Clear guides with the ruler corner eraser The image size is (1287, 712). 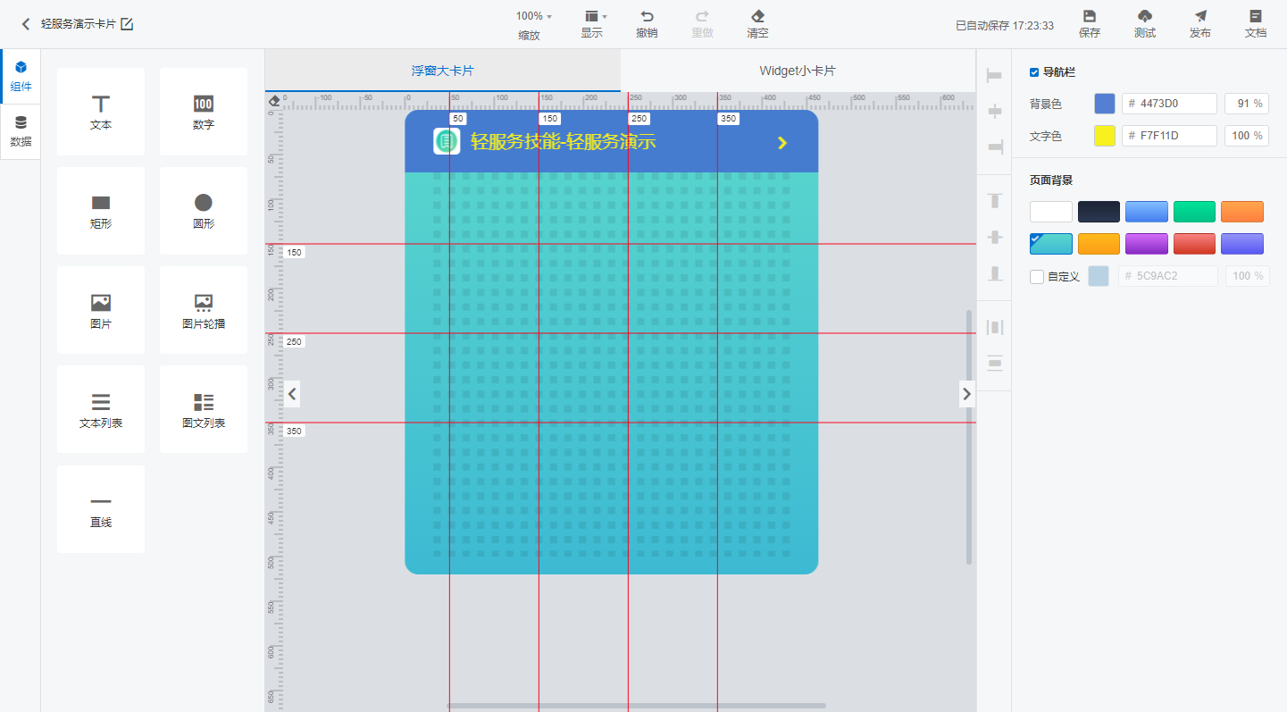tap(274, 101)
